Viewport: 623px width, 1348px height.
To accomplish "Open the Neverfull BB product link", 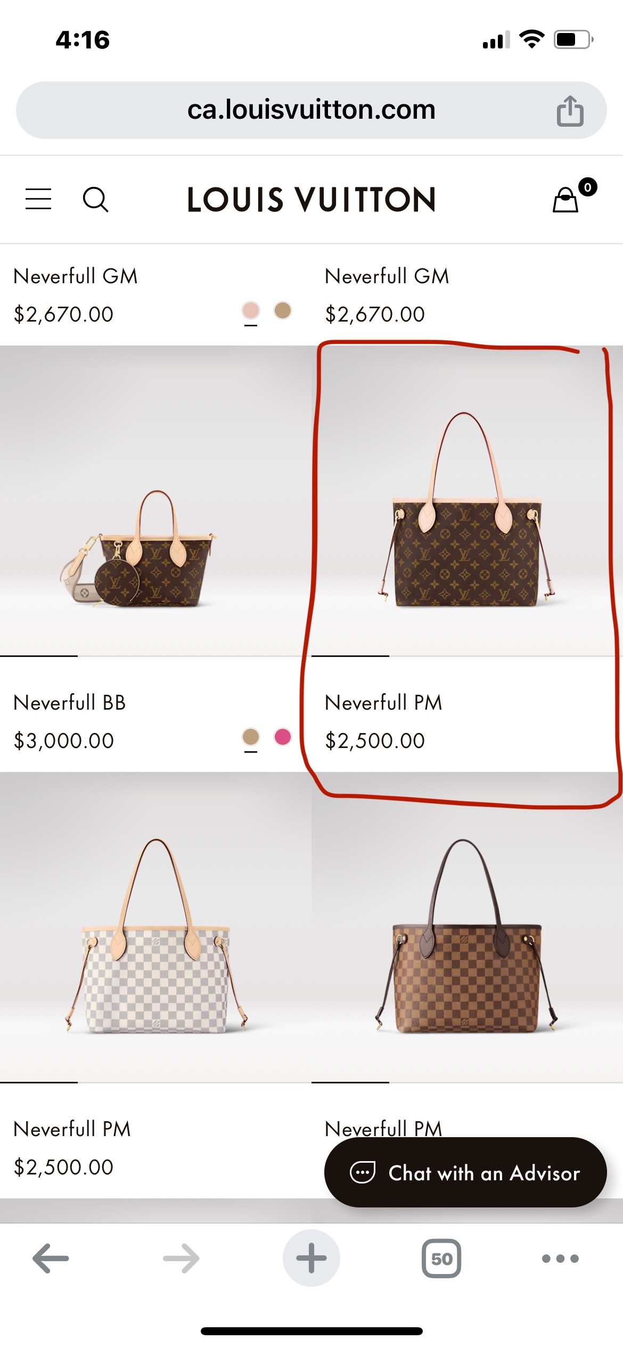I will [x=70, y=703].
